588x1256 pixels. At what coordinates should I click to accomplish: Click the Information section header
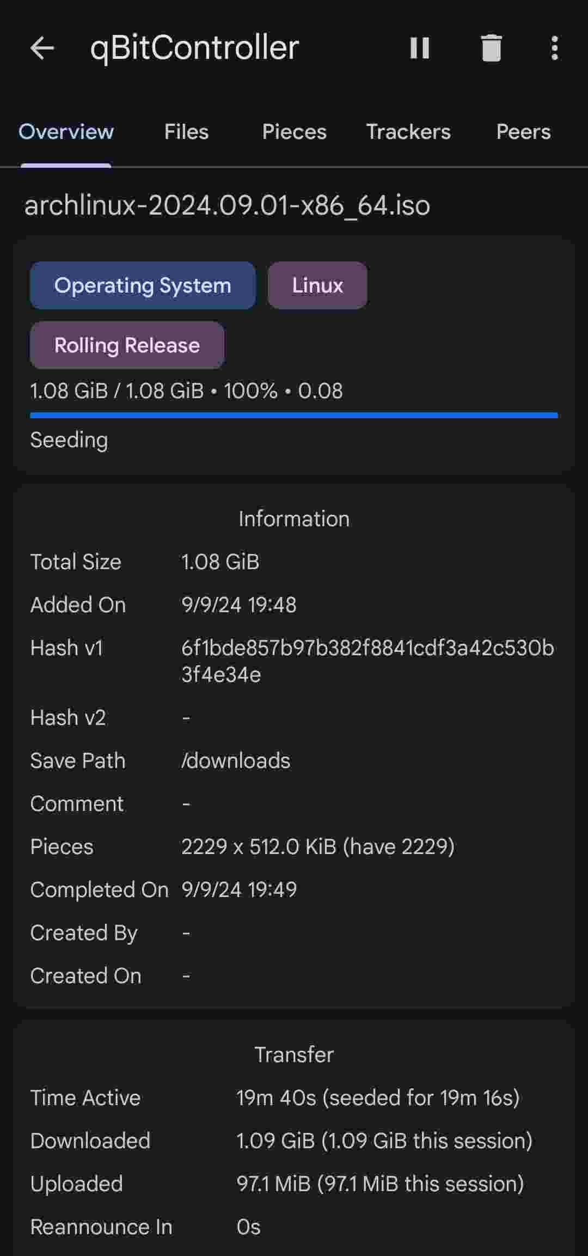click(x=293, y=519)
